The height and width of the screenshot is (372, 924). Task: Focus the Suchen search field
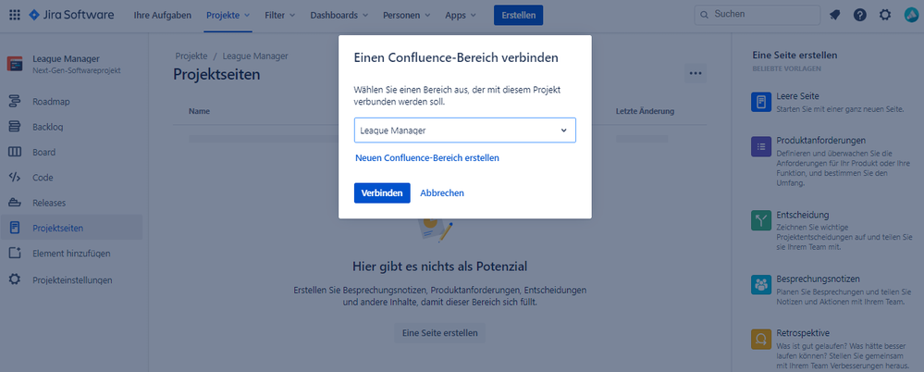(758, 15)
